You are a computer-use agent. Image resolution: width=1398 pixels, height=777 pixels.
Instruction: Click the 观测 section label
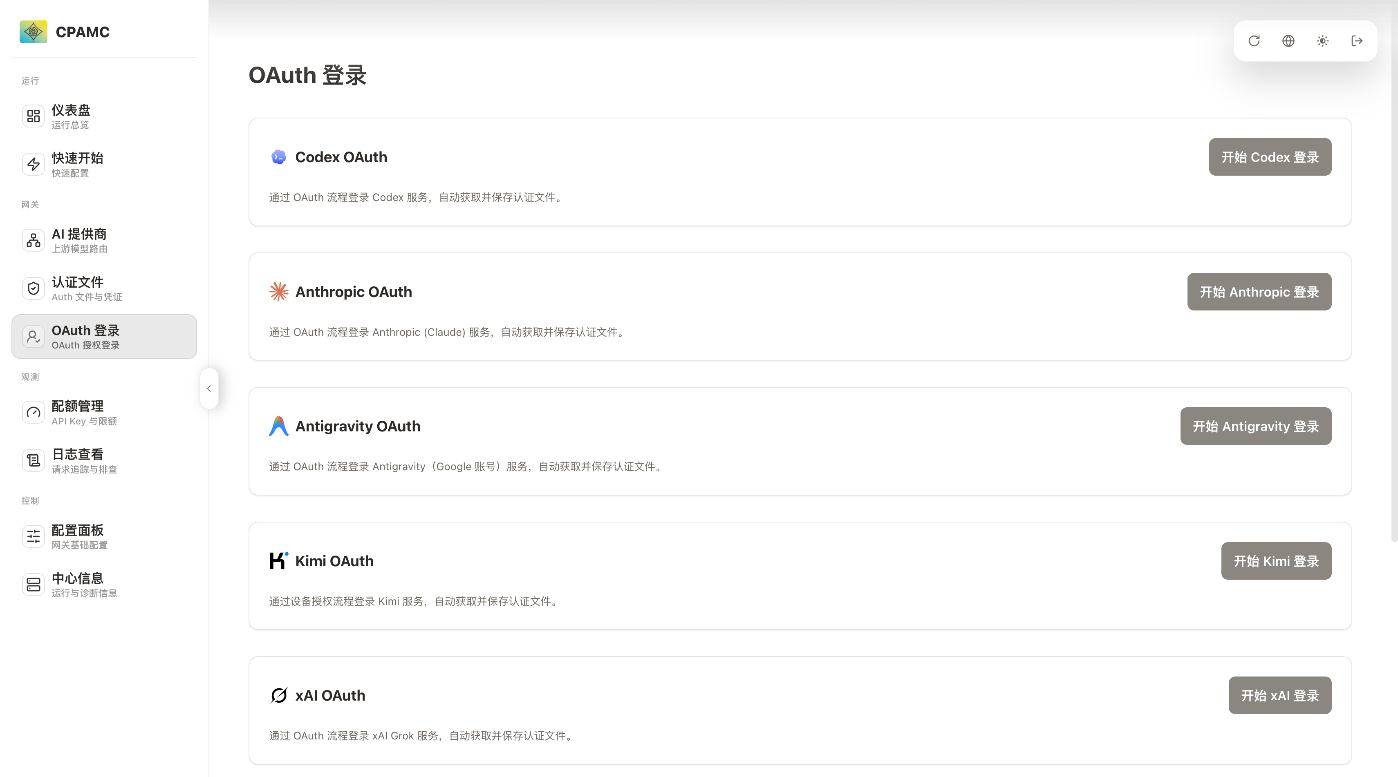pos(30,377)
